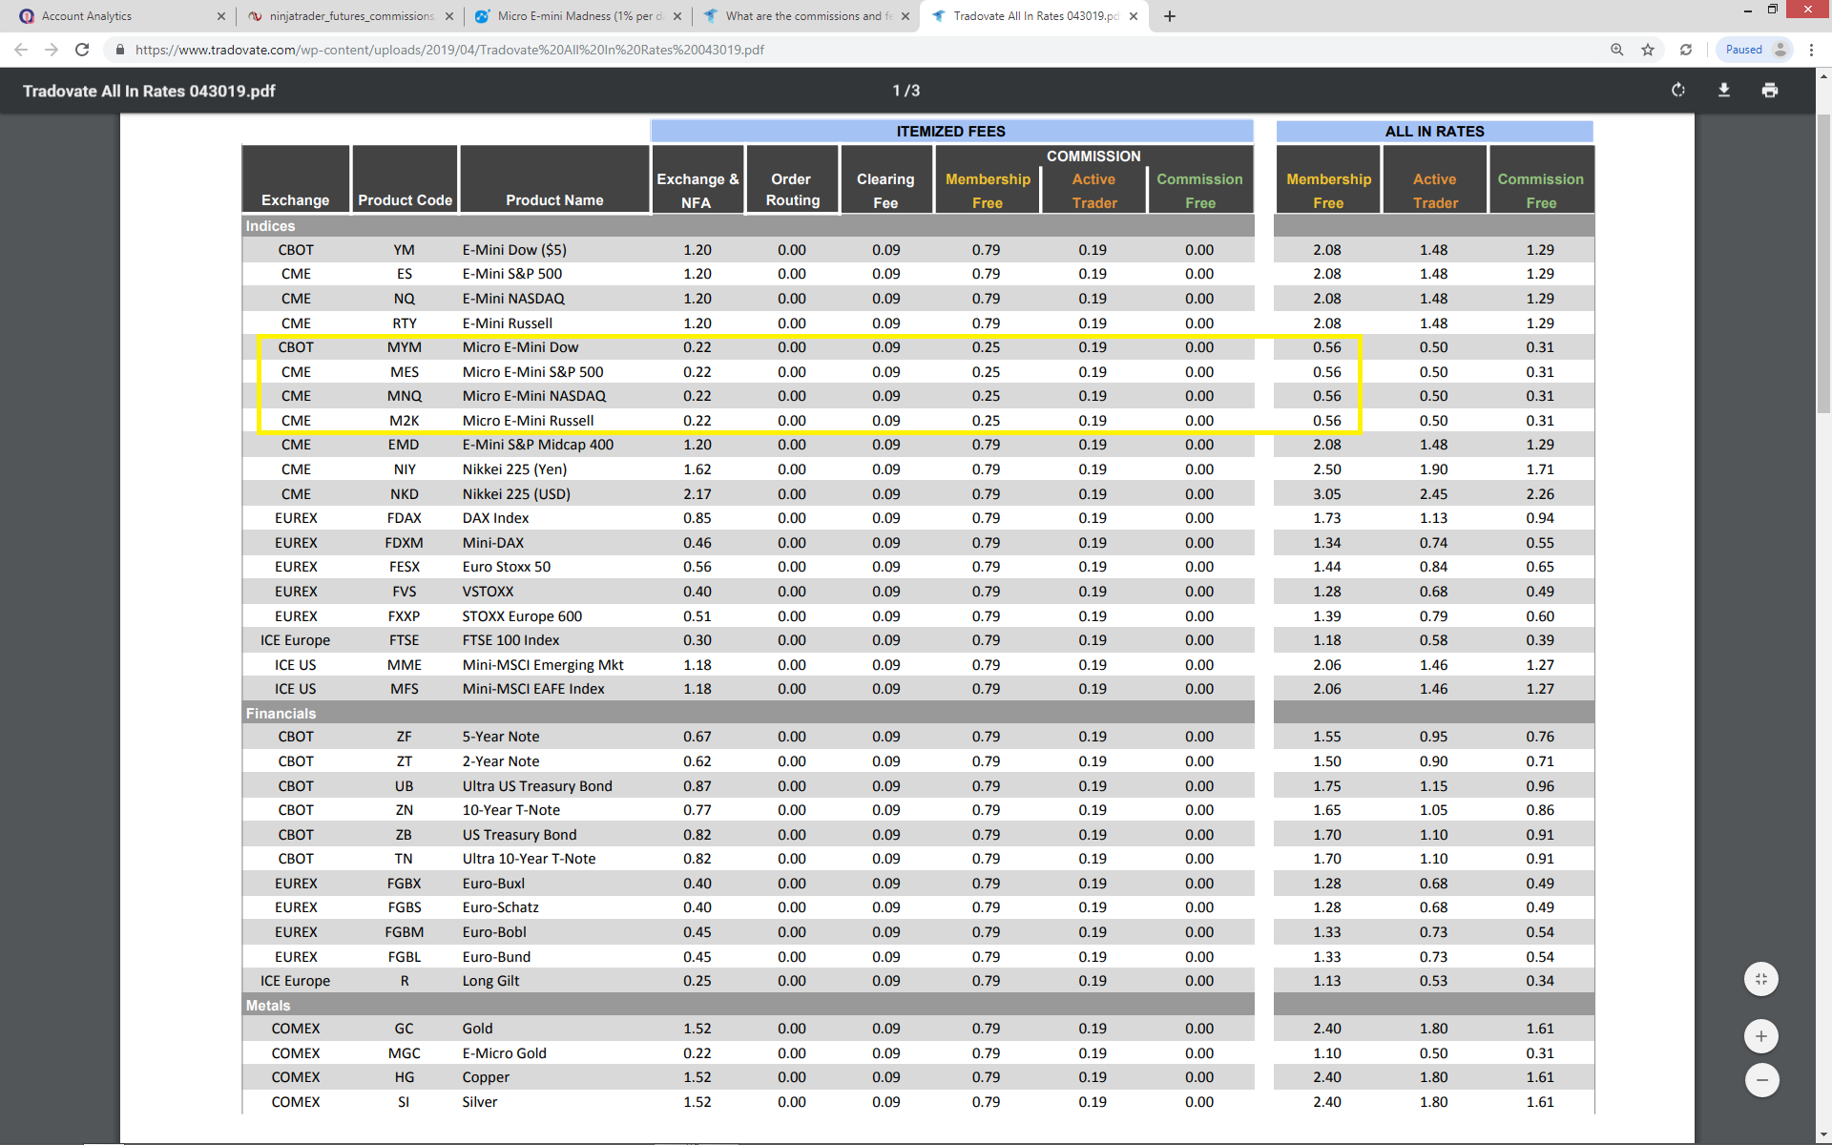Click product code M2K

click(405, 421)
